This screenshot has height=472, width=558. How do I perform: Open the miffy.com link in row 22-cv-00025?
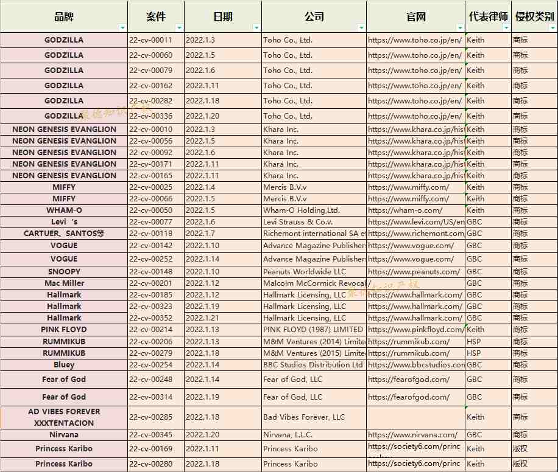409,187
